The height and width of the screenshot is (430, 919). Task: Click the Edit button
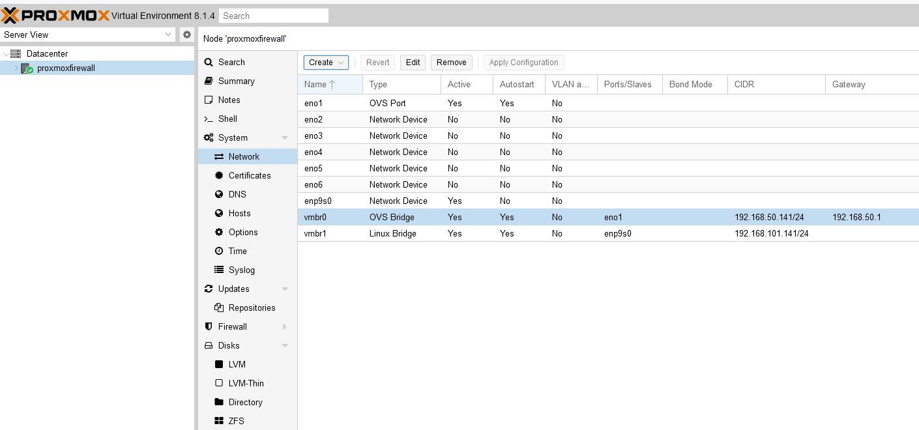tap(413, 63)
